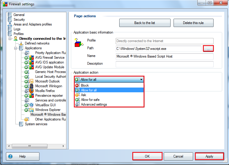Browse for path with the ellipsis button

pos(208,49)
